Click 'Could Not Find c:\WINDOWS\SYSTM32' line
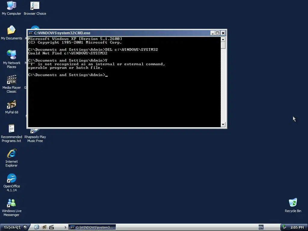This screenshot has height=231, width=308. point(68,53)
